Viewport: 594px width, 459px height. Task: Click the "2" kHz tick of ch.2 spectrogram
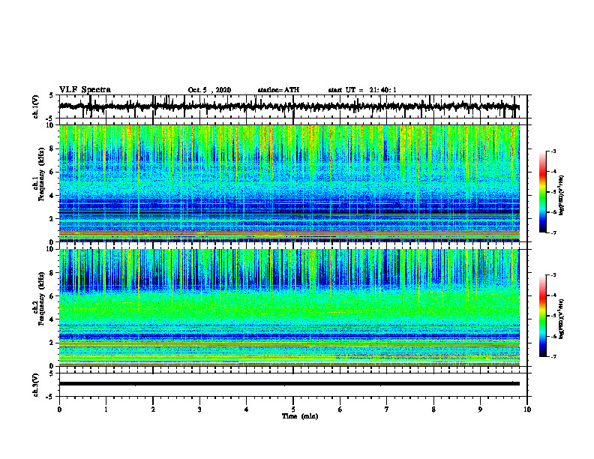52,343
